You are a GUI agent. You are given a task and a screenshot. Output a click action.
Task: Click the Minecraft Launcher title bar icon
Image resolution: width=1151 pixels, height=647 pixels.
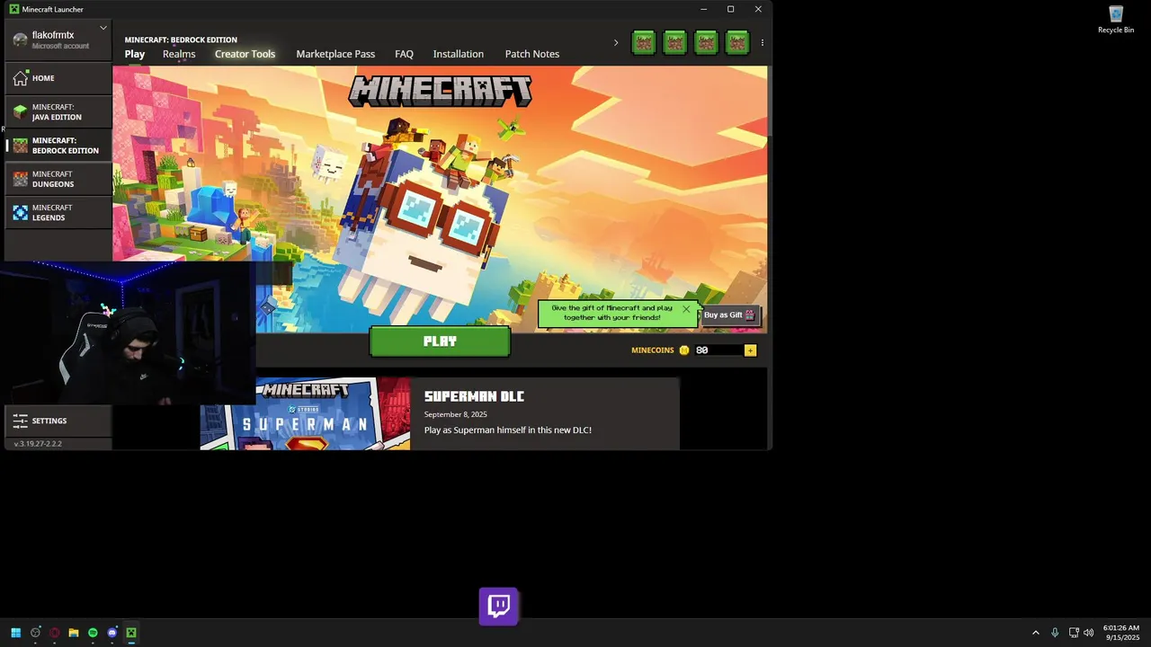tap(14, 9)
